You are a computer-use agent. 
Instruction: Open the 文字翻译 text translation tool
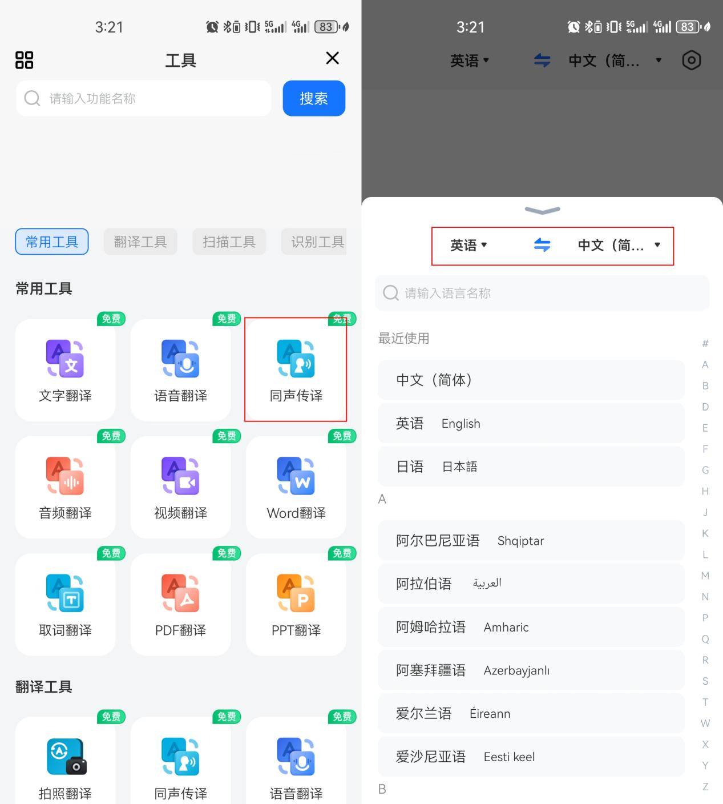pyautogui.click(x=65, y=370)
